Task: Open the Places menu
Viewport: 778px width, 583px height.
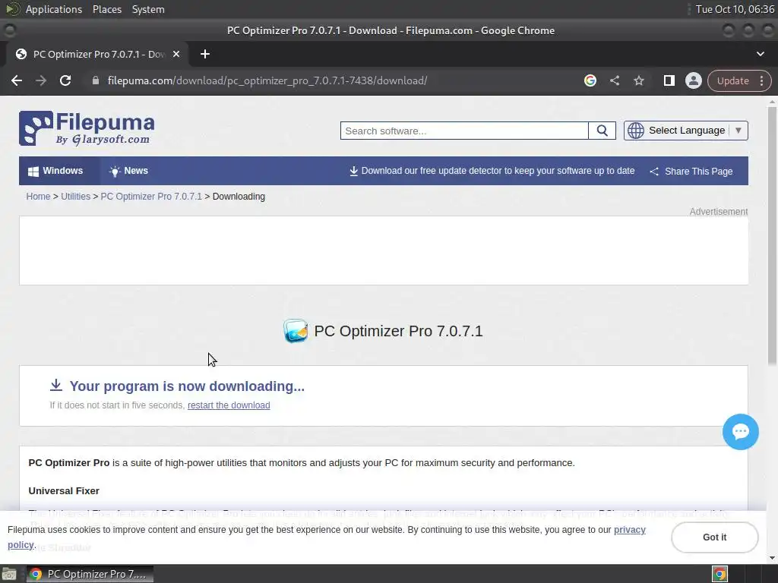Action: (107, 9)
